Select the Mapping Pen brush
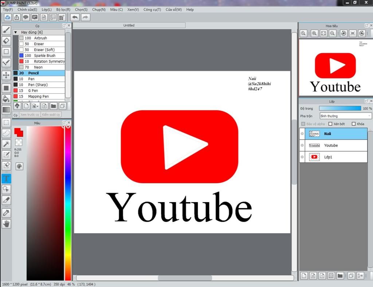Screen dimensions: 373x287 (39, 97)
